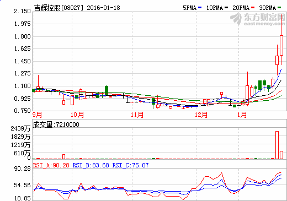Click the 1.275 price axis label
287x201 pixels.
coord(22,73)
